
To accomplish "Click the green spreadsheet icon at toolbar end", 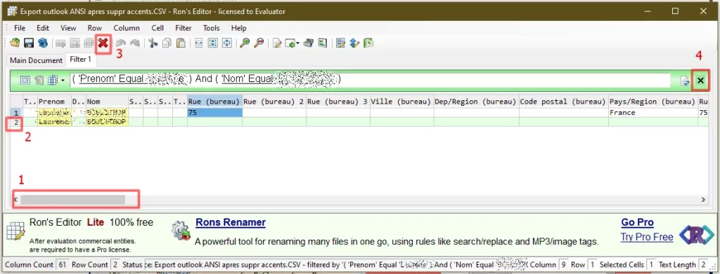I will pyautogui.click(x=368, y=43).
